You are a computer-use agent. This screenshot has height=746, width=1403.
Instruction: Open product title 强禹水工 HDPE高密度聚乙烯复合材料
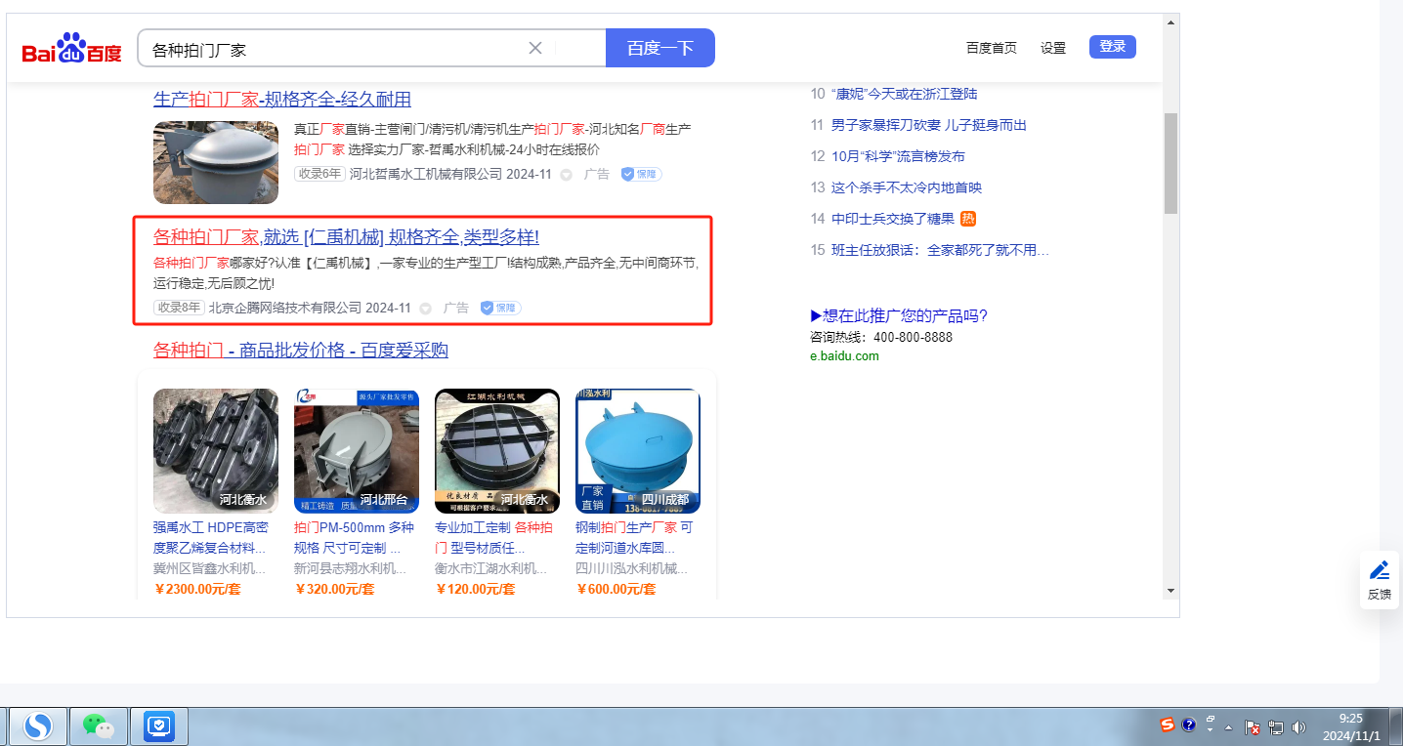point(211,538)
